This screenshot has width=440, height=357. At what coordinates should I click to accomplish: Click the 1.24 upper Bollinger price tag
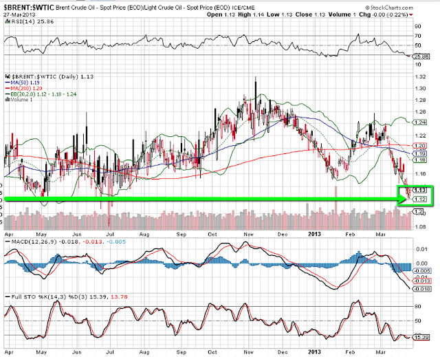[421, 122]
